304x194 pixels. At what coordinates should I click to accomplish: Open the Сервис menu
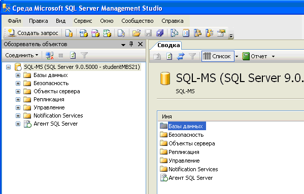pos(83,21)
